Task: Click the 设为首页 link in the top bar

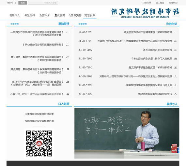Action: (x=173, y=3)
